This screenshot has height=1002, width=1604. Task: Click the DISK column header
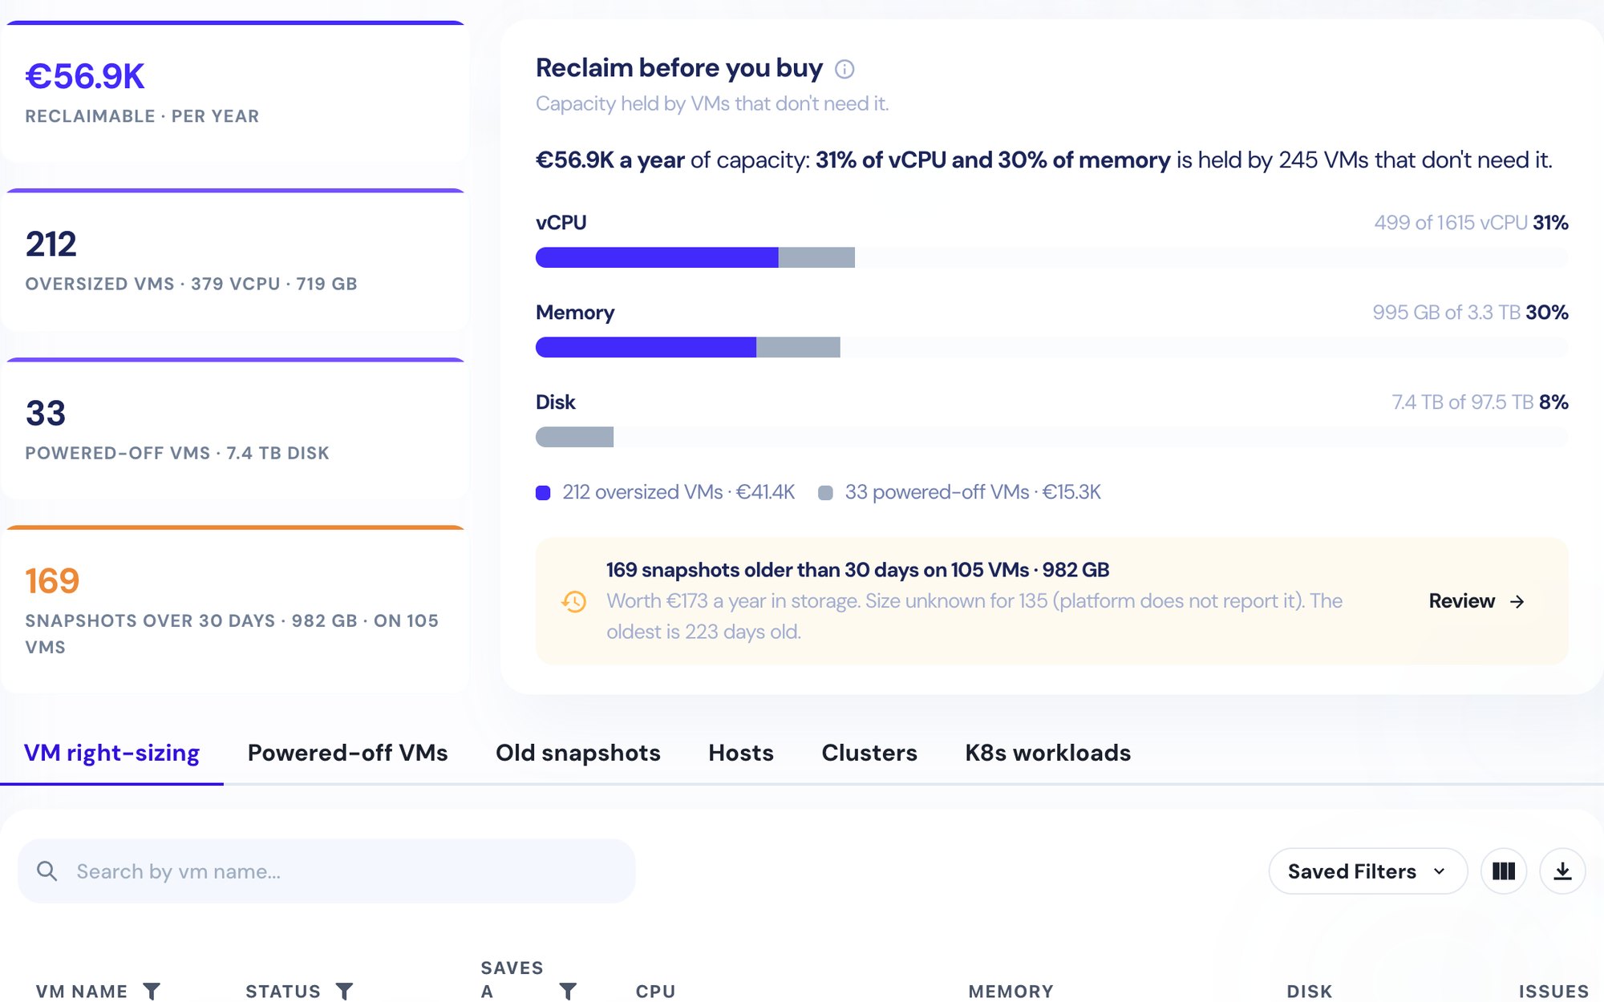1309,992
